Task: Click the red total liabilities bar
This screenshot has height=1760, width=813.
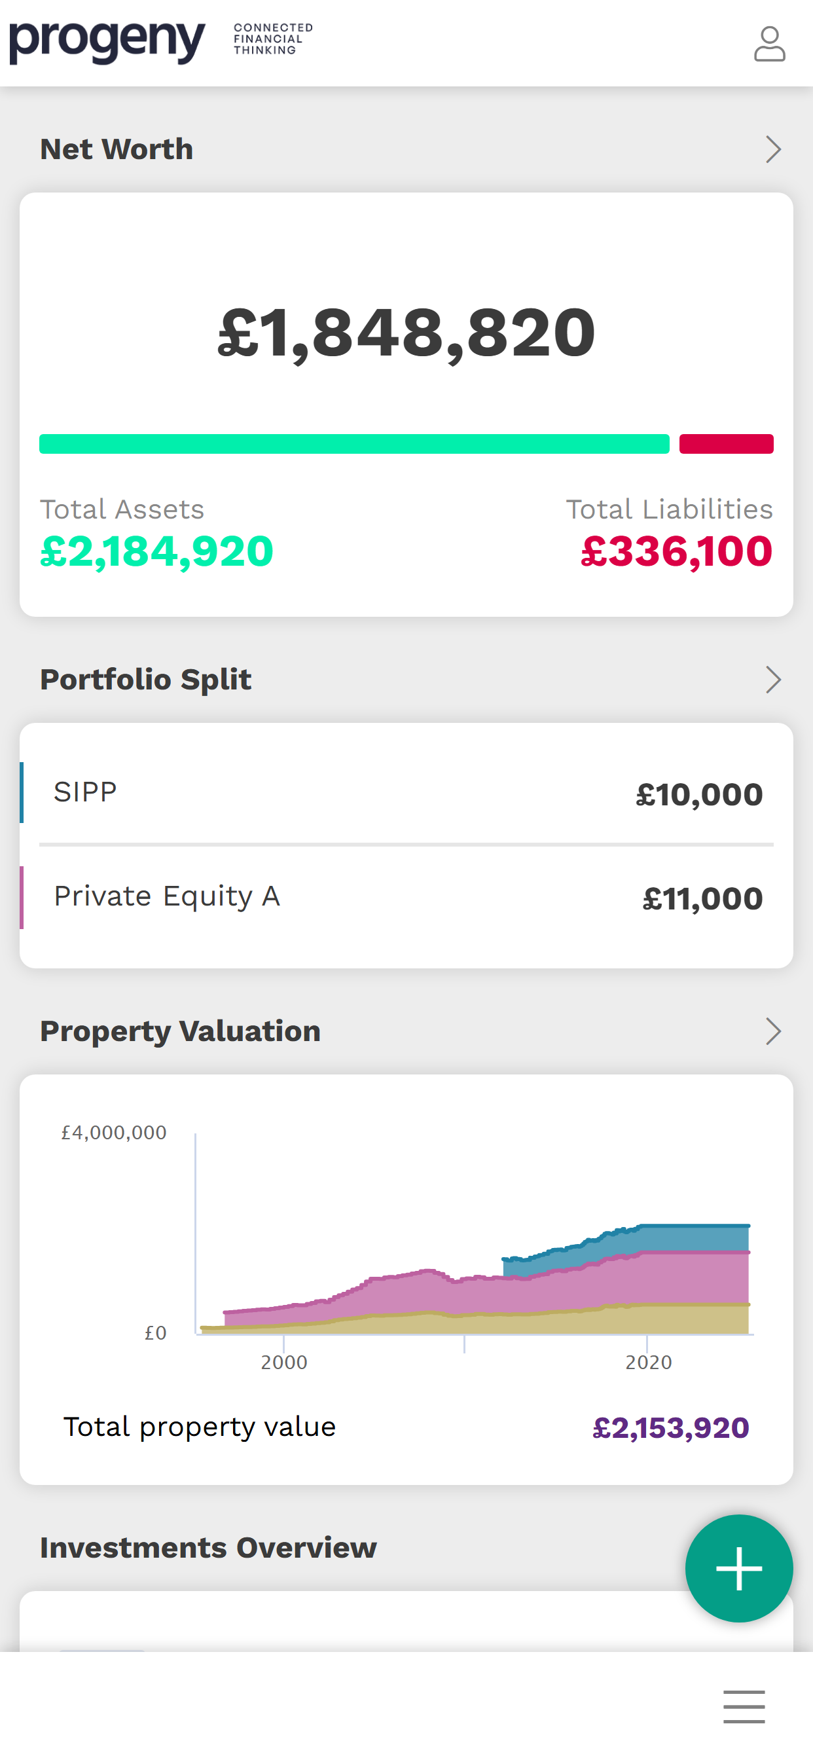Action: click(x=726, y=443)
